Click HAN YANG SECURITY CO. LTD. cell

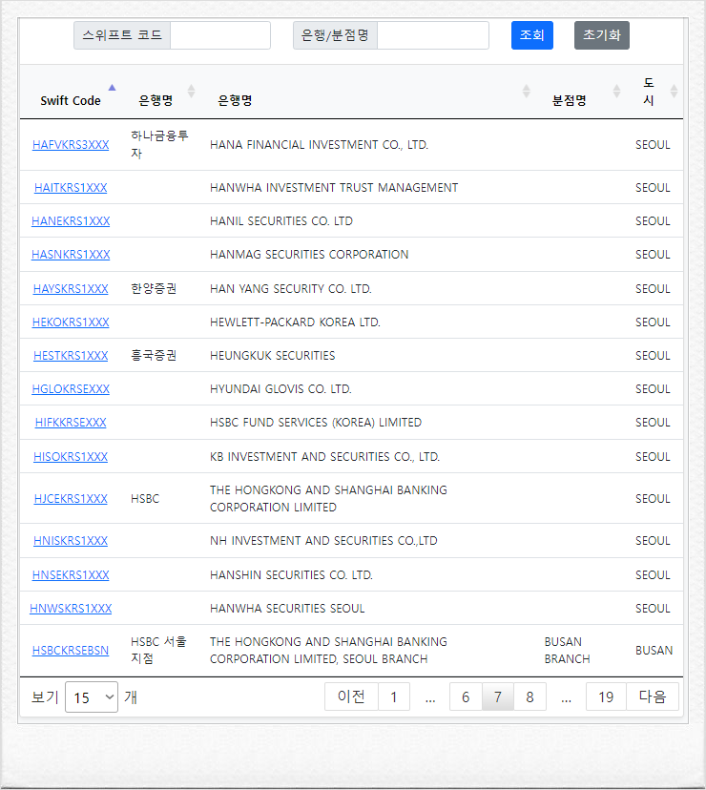[x=291, y=289]
